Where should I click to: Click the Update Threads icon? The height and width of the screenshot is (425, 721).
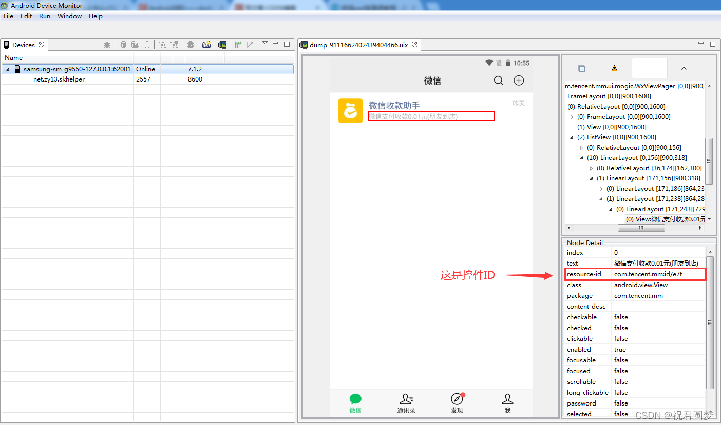click(162, 45)
